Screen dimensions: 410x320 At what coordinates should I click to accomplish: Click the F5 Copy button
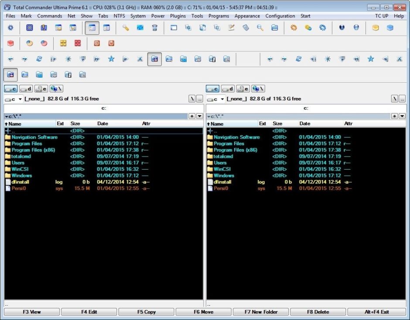(x=147, y=312)
